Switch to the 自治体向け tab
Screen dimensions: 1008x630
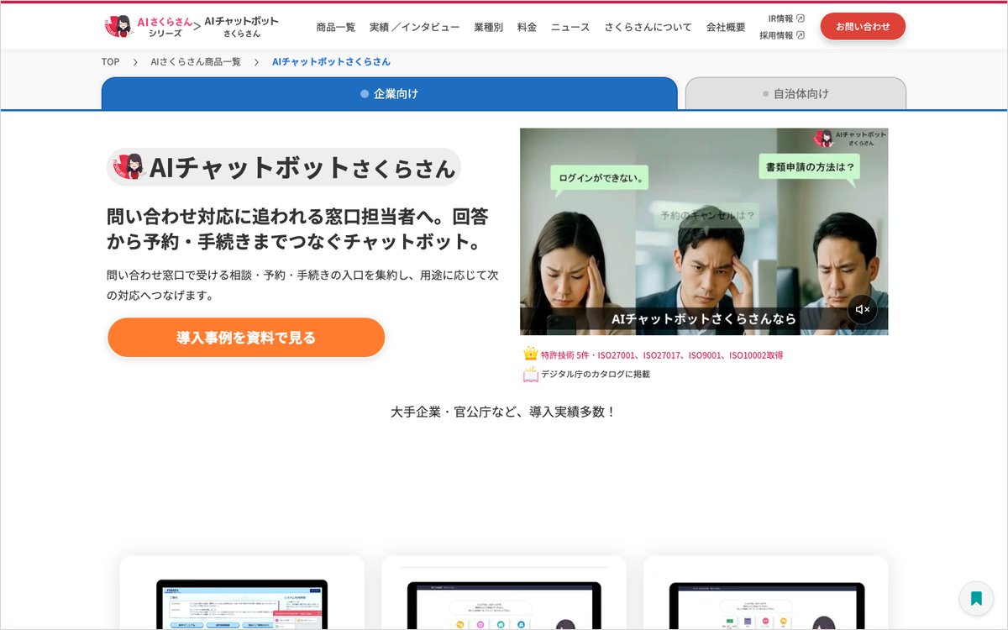(x=795, y=93)
